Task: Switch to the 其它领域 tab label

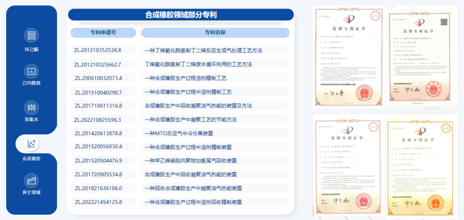Action: click(31, 192)
